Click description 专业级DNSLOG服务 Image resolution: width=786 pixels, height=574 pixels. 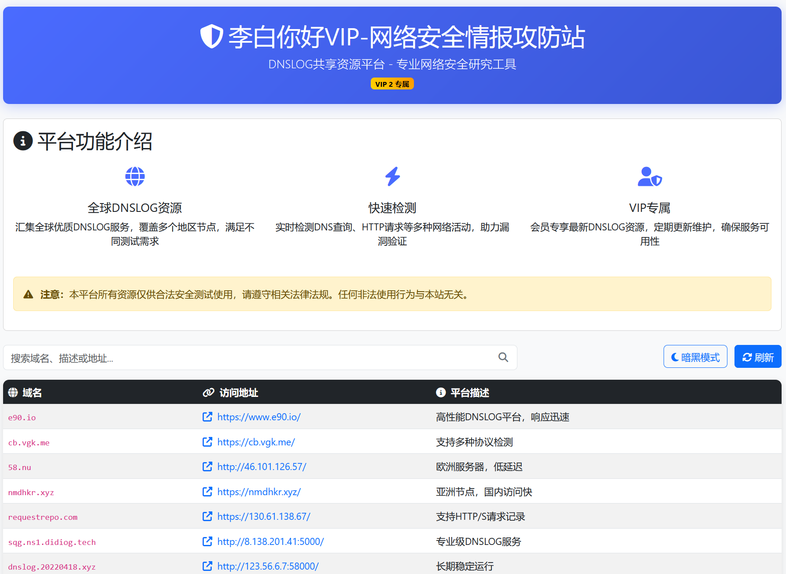(478, 541)
